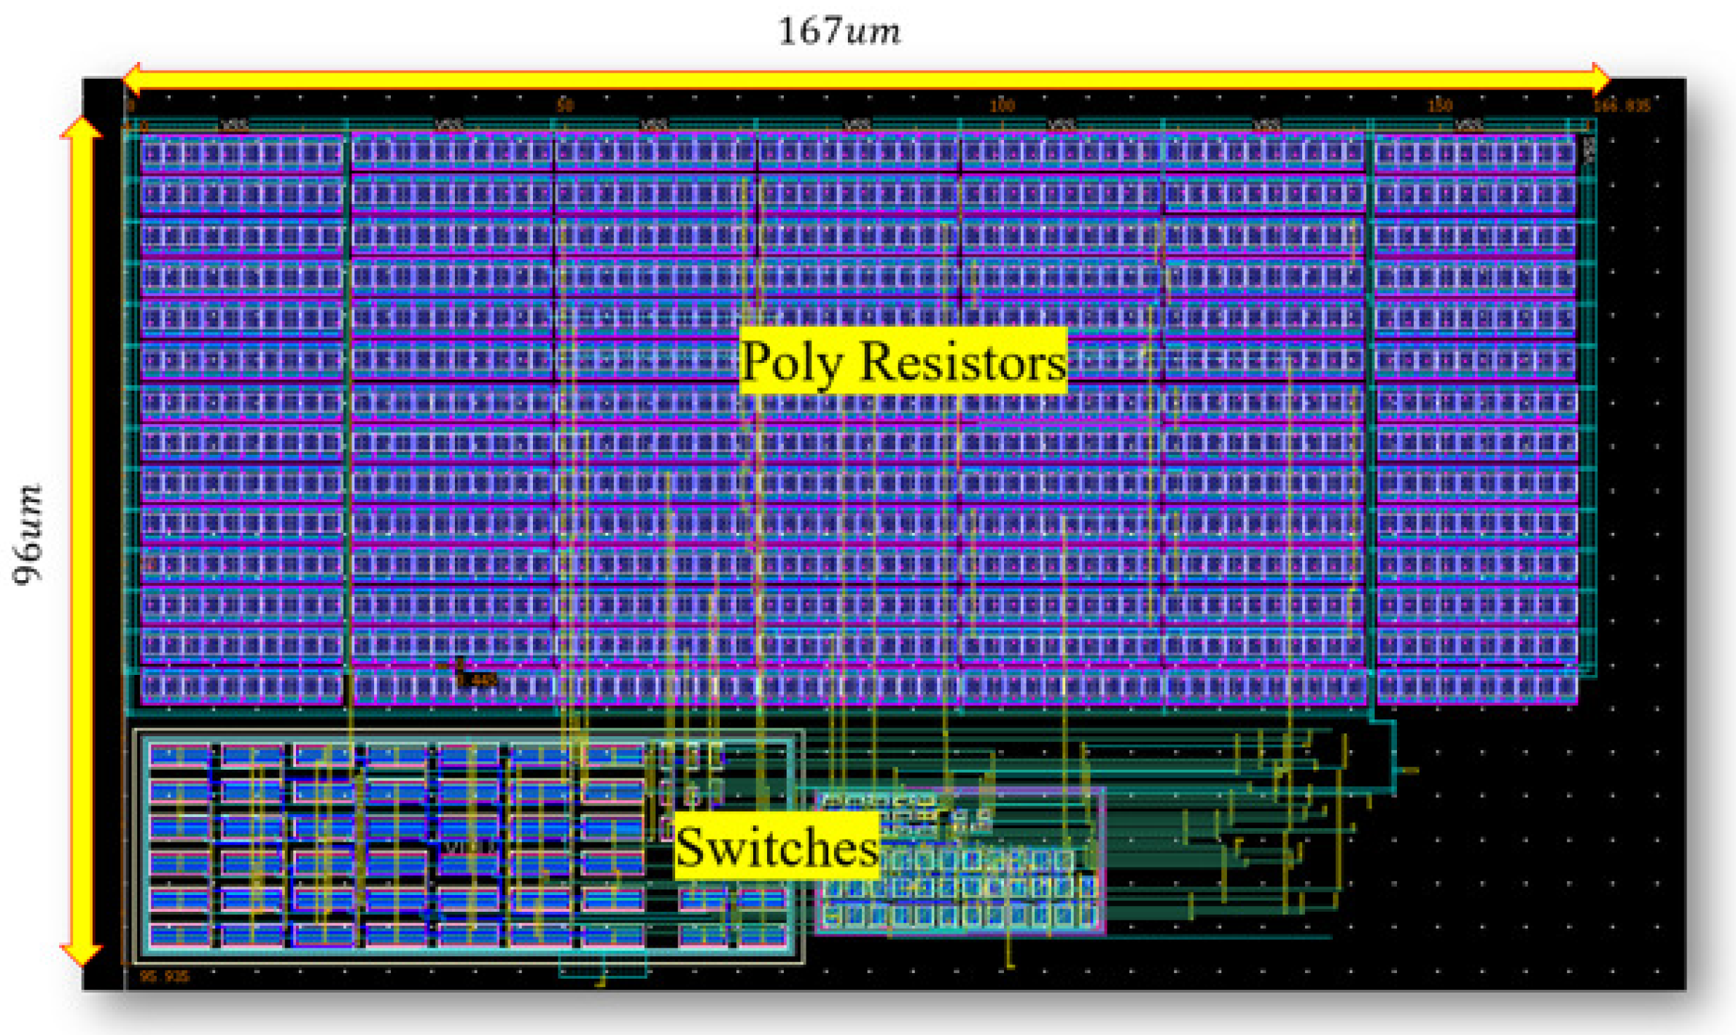Click the first VSS label along top rail

233,125
